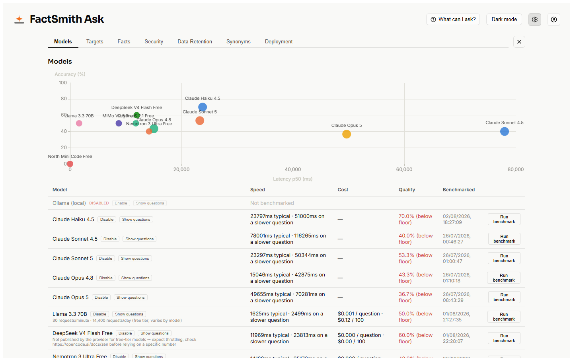Go to the Security tab
The width and height of the screenshot is (573, 358).
pyautogui.click(x=154, y=41)
